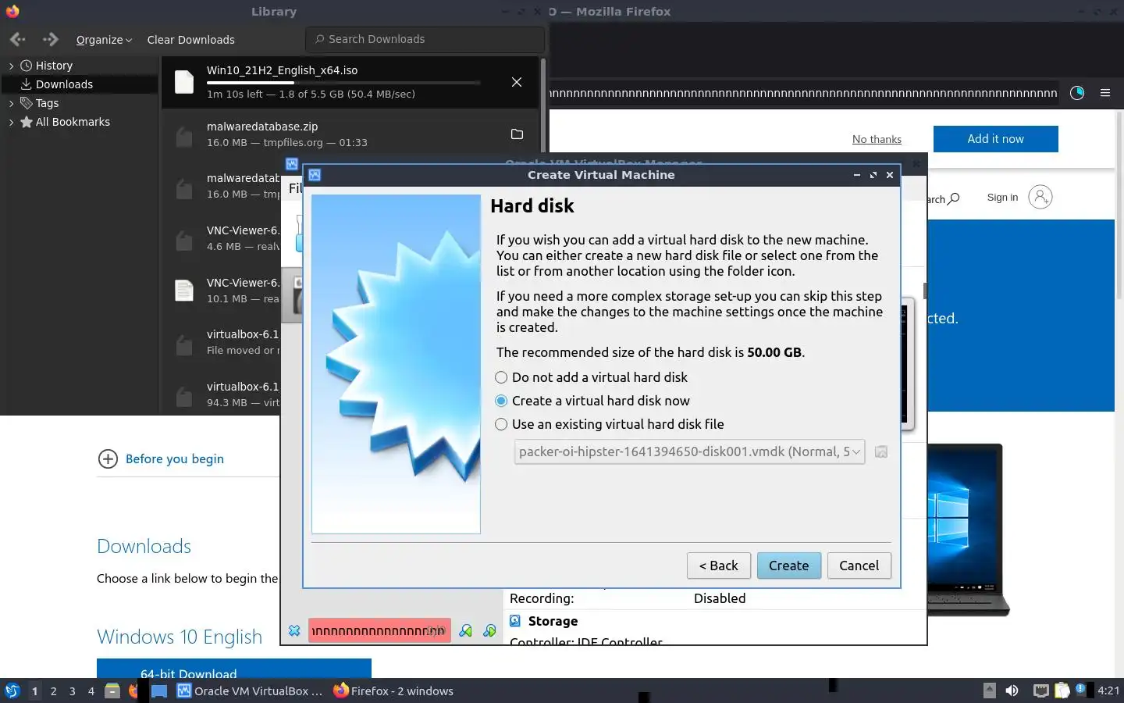Click the taskbar clock 4:21
This screenshot has height=703, width=1124.
point(1108,691)
